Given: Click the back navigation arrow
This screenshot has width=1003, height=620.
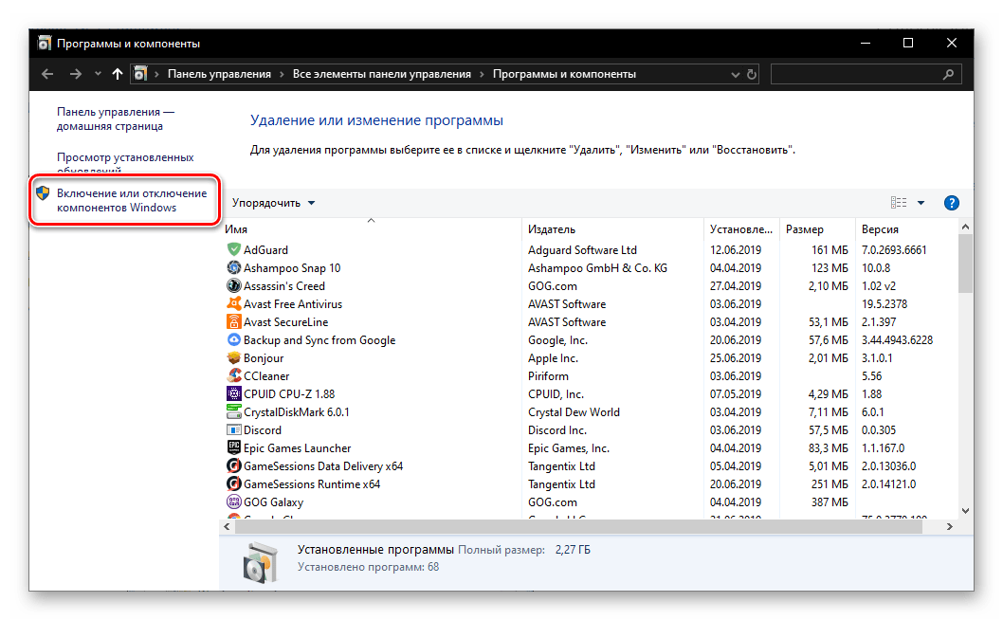Looking at the screenshot, I should coord(48,74).
